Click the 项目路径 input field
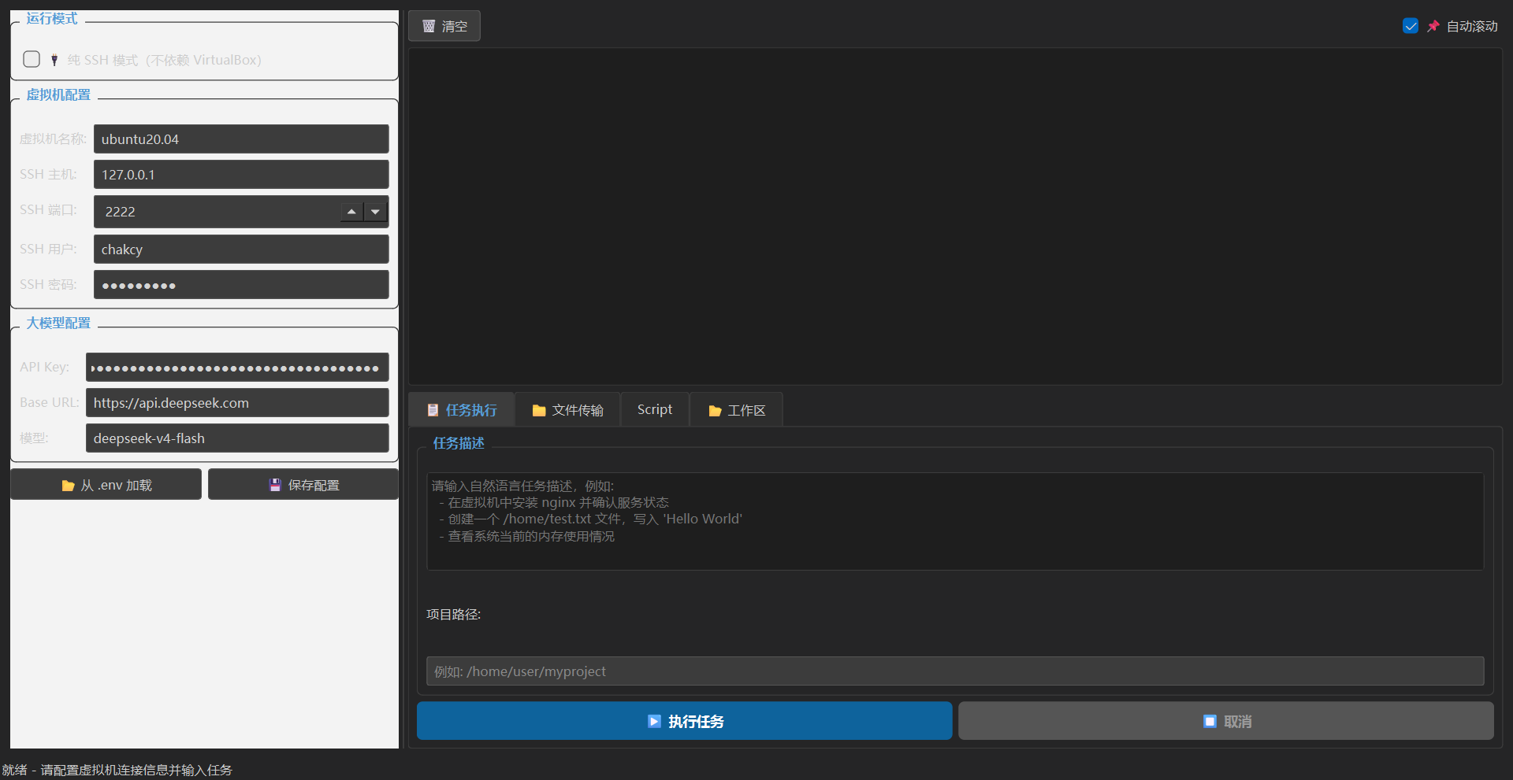The width and height of the screenshot is (1513, 780). click(x=955, y=671)
